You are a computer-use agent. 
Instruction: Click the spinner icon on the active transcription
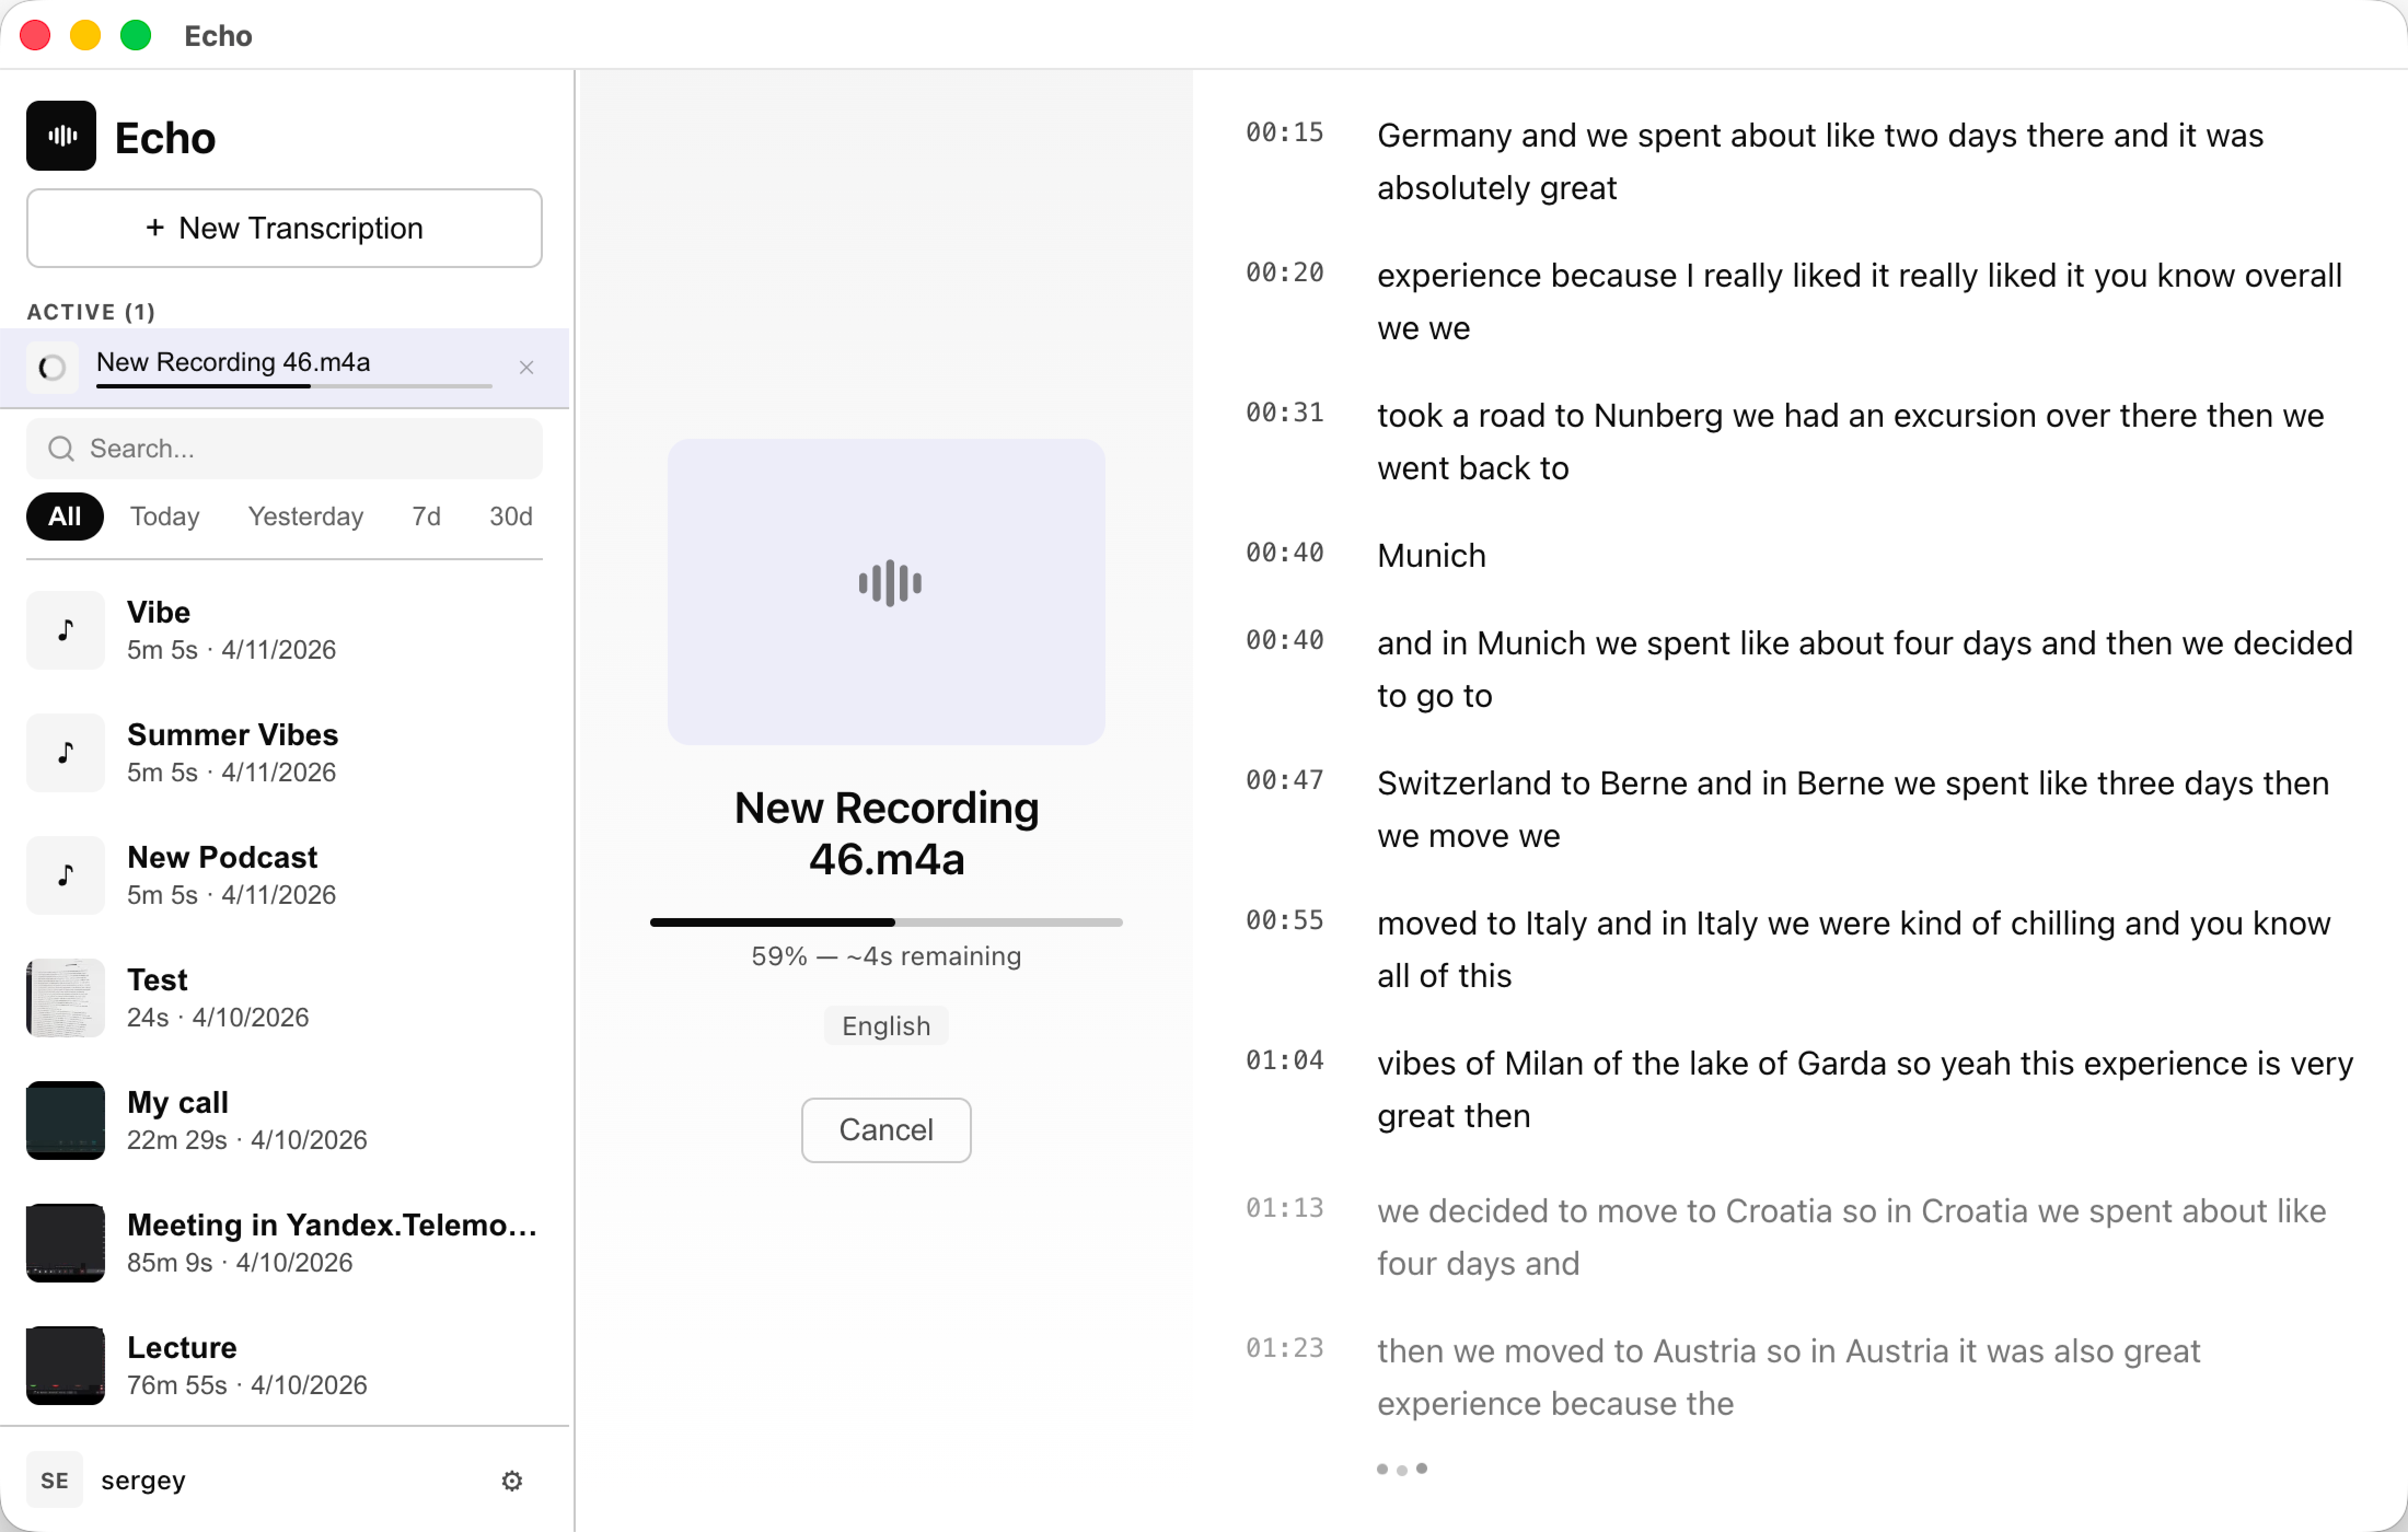pos(51,367)
